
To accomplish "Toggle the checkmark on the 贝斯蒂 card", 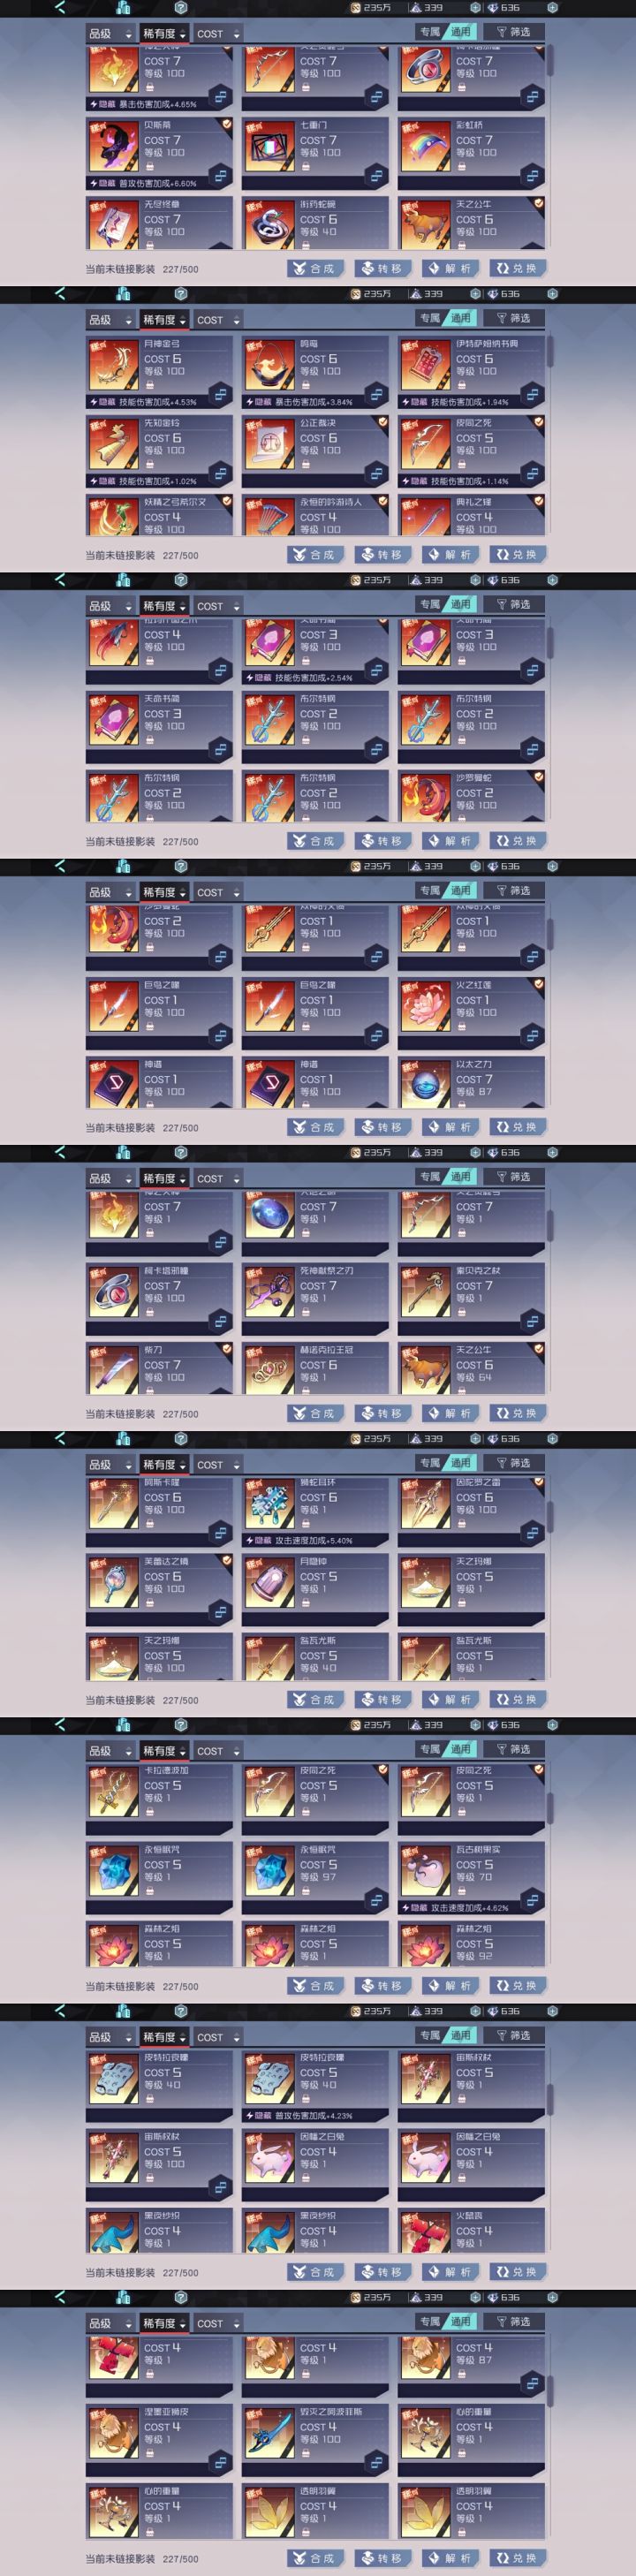I will pos(227,125).
